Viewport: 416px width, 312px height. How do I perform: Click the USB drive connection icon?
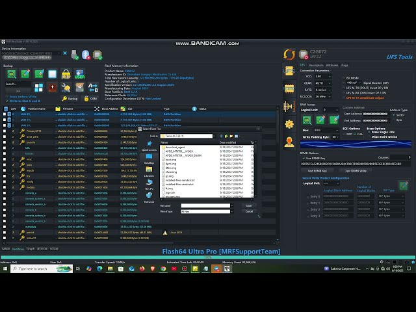tap(75, 55)
